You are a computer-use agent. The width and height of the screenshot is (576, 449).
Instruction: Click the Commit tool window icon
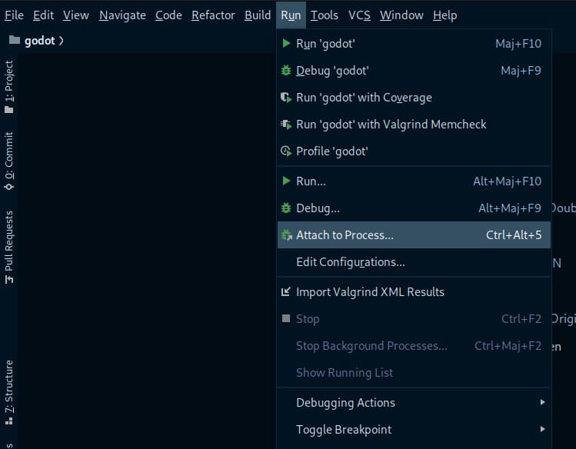click(x=9, y=187)
